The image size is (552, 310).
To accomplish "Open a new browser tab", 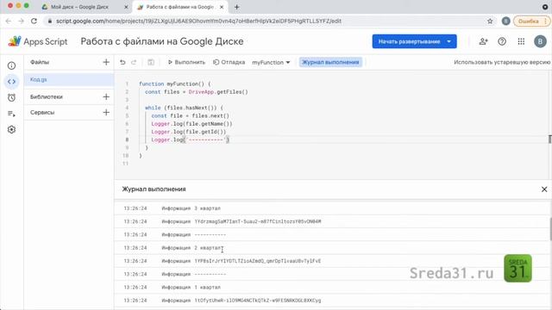I will (x=236, y=7).
